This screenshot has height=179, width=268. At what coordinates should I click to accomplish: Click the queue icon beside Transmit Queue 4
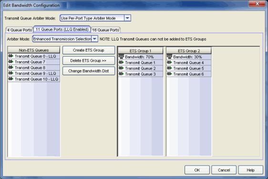click(169, 63)
